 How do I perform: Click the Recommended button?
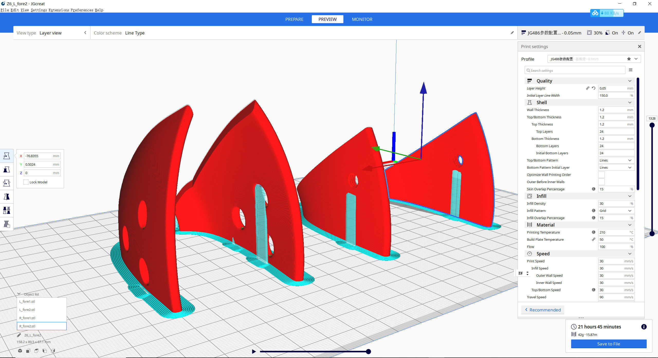click(543, 310)
